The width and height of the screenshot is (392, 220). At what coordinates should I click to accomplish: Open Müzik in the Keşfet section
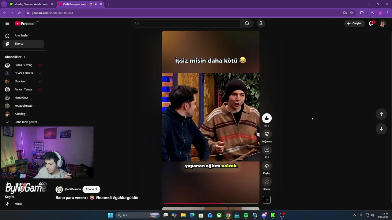[23, 204]
